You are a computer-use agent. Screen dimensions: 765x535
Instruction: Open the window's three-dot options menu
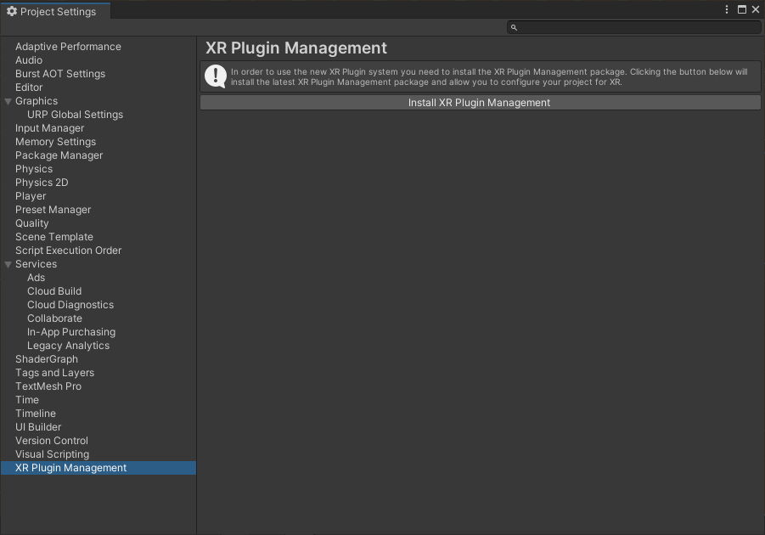click(x=728, y=10)
